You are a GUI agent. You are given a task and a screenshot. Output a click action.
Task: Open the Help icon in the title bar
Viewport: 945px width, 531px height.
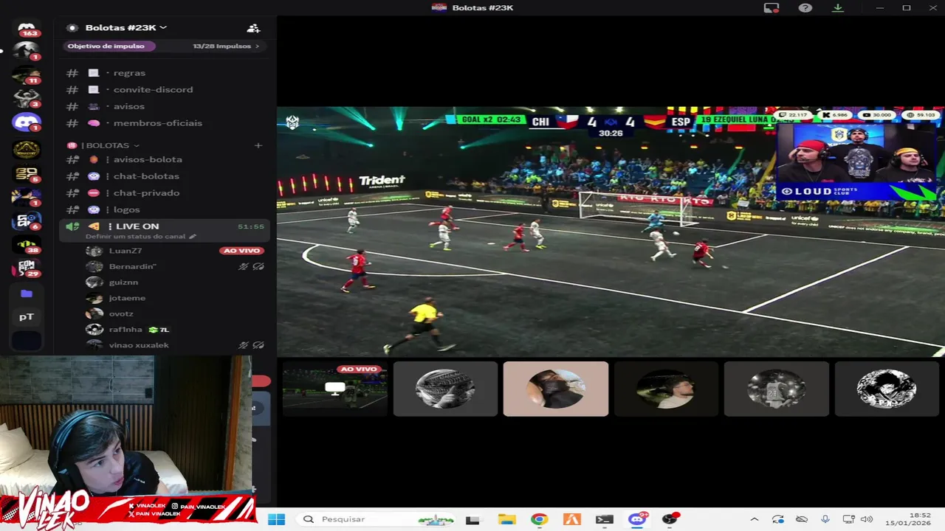(x=805, y=7)
